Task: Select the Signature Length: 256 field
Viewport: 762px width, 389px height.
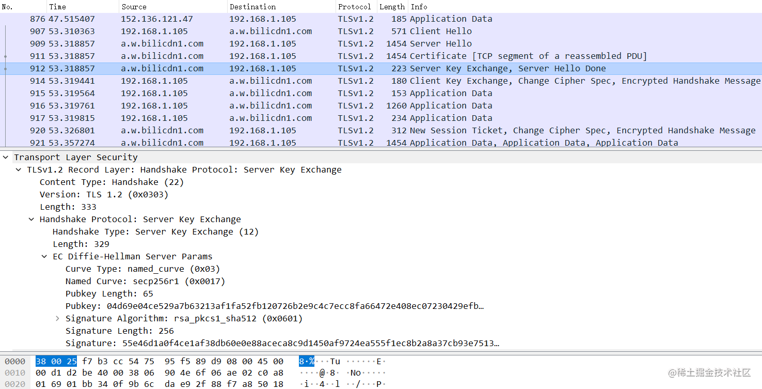Action: (119, 331)
